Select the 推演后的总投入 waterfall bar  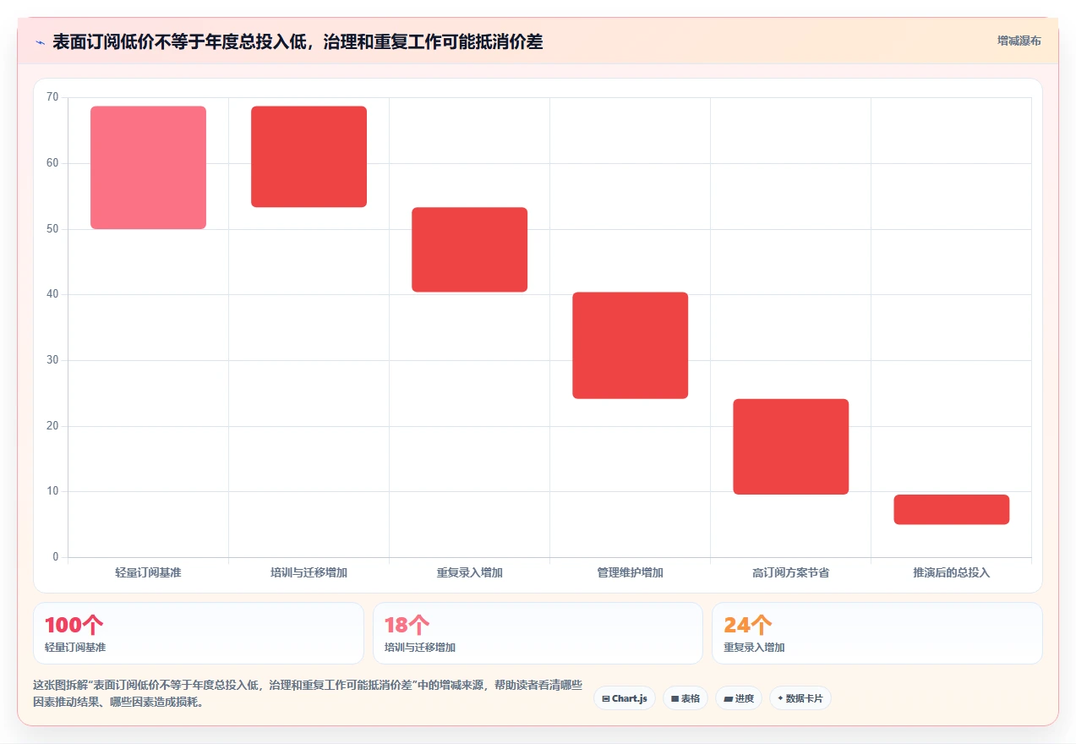(951, 510)
